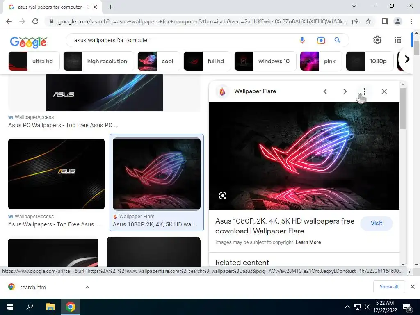This screenshot has height=315, width=420.
Task: Open Asus 1080P wallpapers free download title
Action: point(285,226)
